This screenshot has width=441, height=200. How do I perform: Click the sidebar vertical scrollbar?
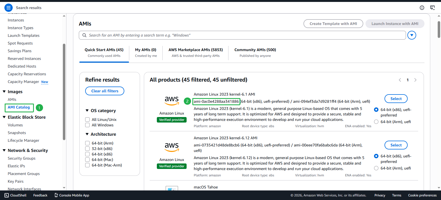[x=64, y=92]
